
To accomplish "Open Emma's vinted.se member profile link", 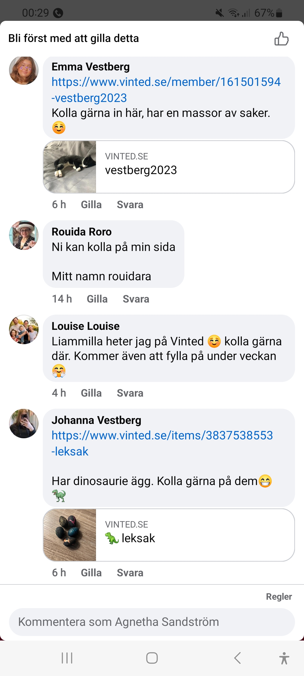I will (166, 82).
